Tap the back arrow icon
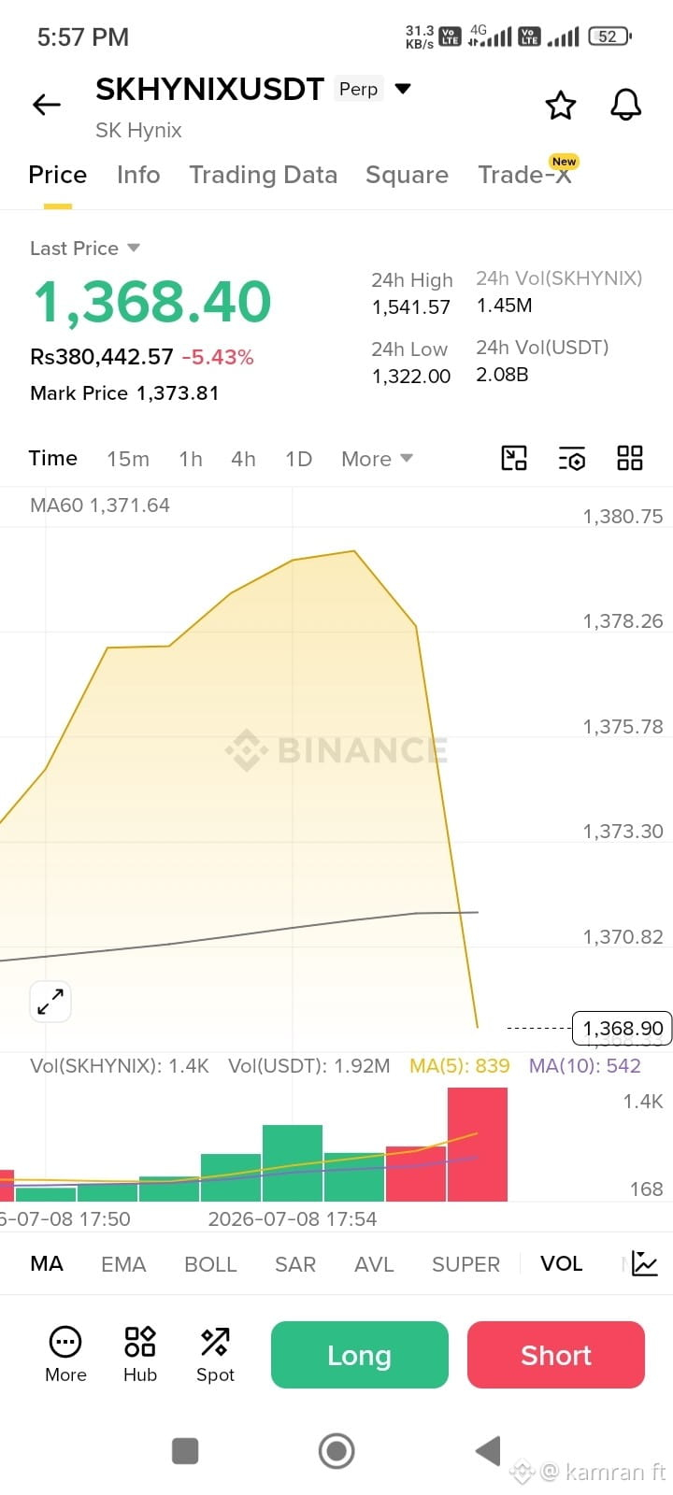673x1495 pixels. 47,105
